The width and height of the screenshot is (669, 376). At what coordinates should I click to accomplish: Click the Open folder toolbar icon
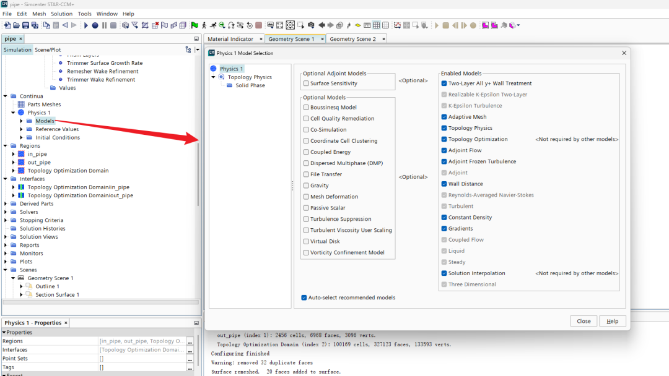coord(16,25)
